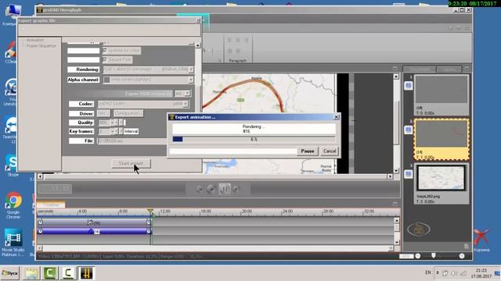This screenshot has width=501, height=281.
Task: Open the Recycle Bin (Корзина) desktop icon
Action: pyautogui.click(x=481, y=240)
